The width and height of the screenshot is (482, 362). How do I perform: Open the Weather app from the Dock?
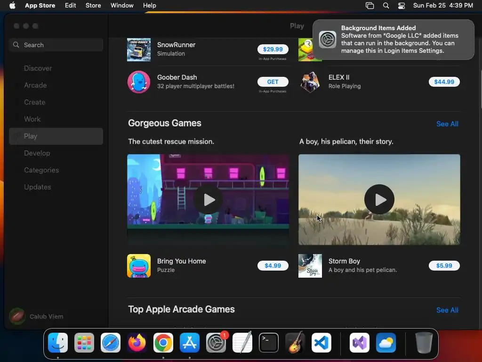point(386,343)
